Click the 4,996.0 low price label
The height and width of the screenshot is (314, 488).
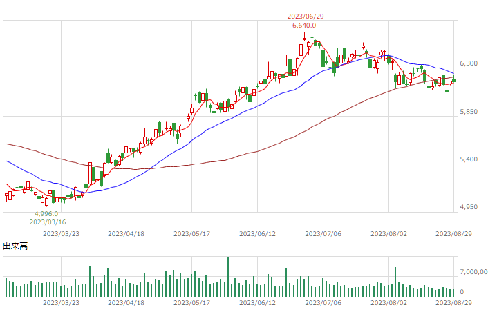pyautogui.click(x=46, y=214)
